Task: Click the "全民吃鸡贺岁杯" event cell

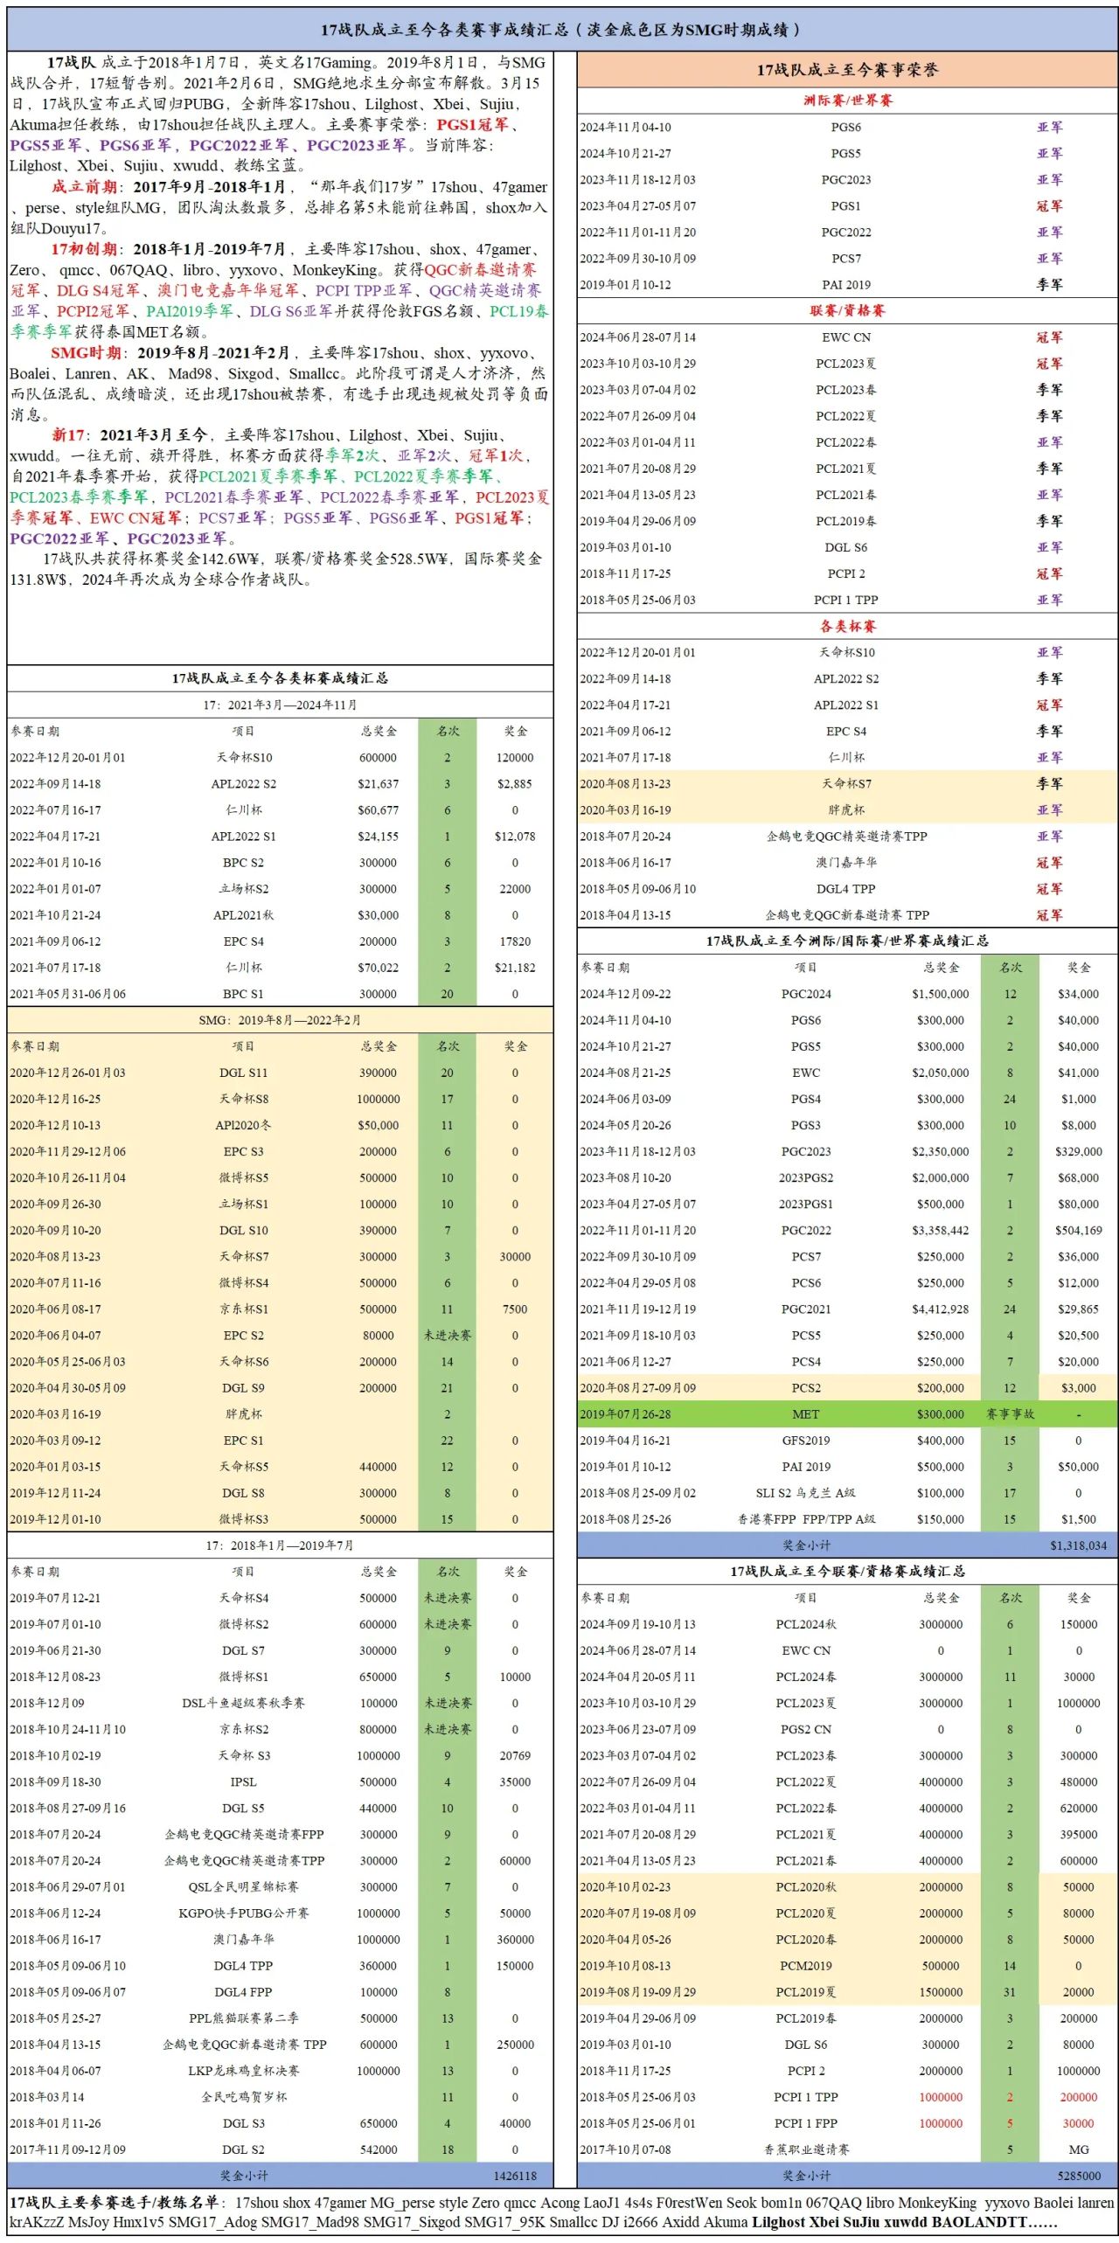Action: pyautogui.click(x=243, y=2095)
